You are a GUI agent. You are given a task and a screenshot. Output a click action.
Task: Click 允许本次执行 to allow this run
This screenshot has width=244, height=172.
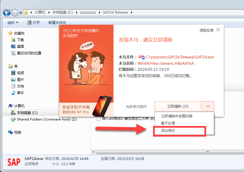pos(136,107)
